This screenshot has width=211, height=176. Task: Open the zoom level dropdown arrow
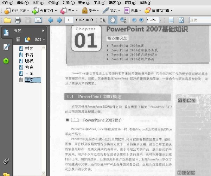pos(161,20)
